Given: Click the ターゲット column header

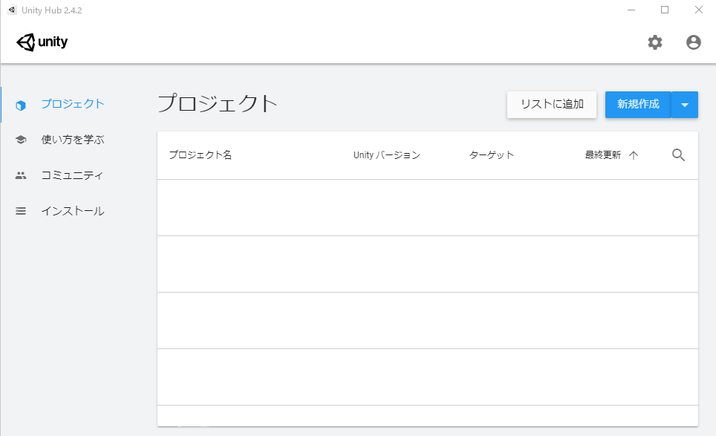Looking at the screenshot, I should click(492, 155).
